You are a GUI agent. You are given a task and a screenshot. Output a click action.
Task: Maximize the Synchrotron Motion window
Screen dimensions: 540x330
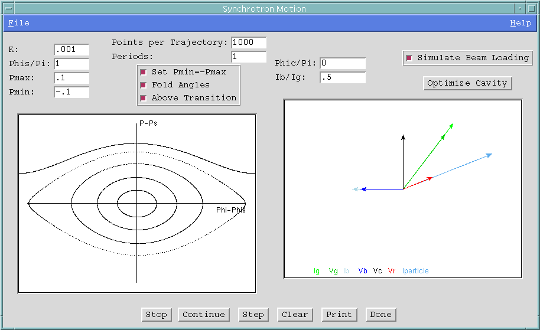(531, 9)
